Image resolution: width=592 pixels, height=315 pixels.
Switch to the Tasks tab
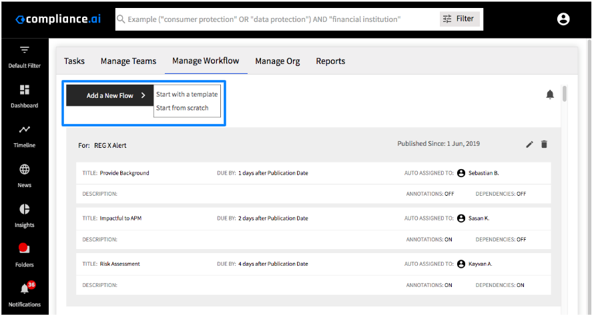74,61
